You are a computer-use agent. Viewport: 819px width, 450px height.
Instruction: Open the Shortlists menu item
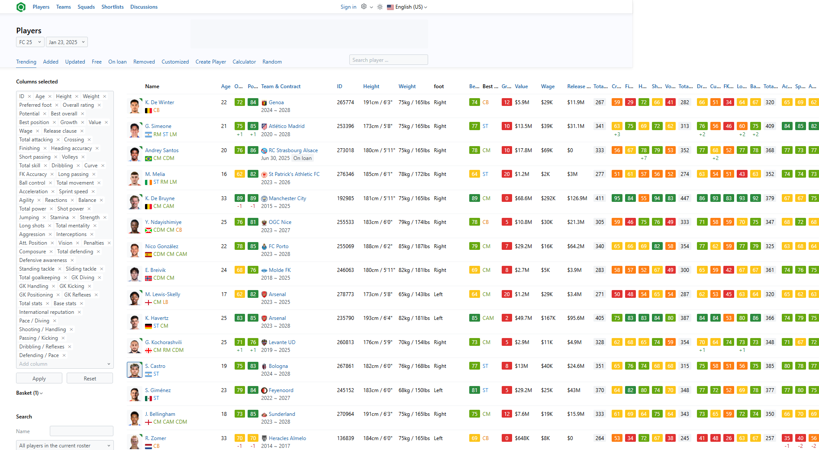pos(113,7)
